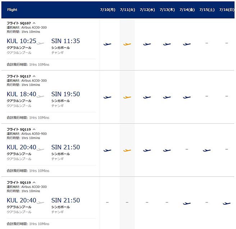Click the Flight column header
The width and height of the screenshot is (236, 229).
tap(12, 10)
